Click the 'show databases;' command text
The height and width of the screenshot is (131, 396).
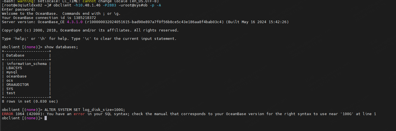(x=61, y=47)
